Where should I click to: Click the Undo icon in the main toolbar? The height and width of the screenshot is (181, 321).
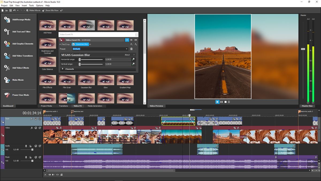(14, 10)
